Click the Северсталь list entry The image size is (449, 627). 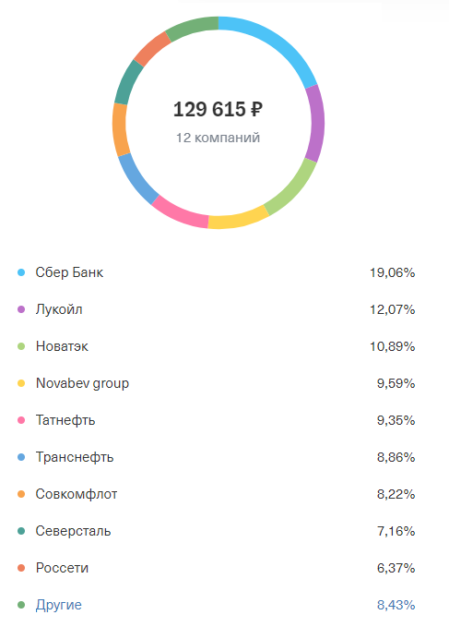(73, 531)
